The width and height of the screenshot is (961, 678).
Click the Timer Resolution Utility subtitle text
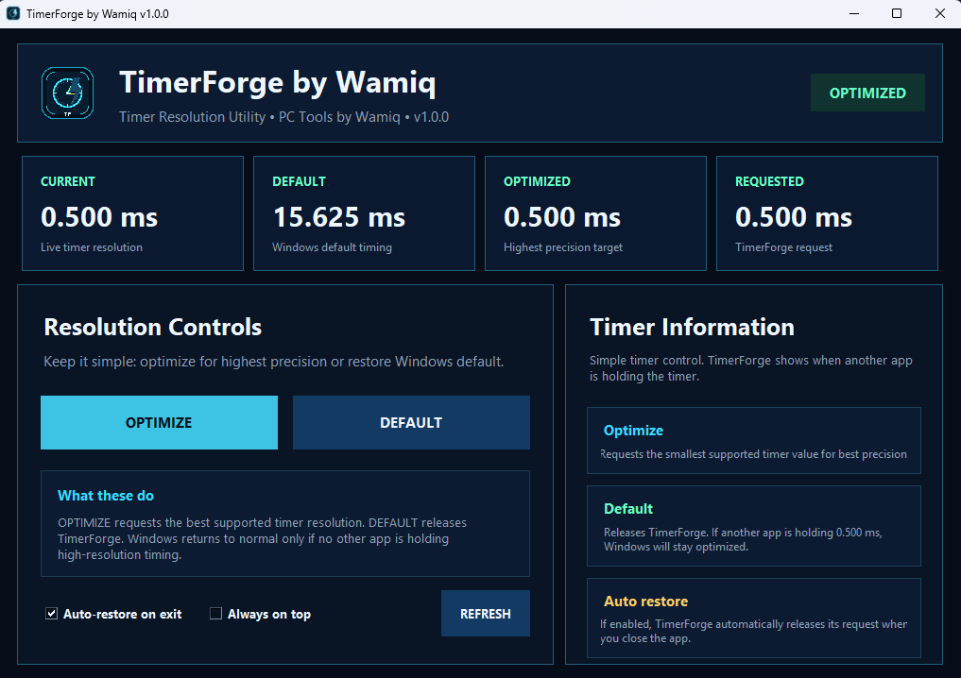[x=283, y=117]
